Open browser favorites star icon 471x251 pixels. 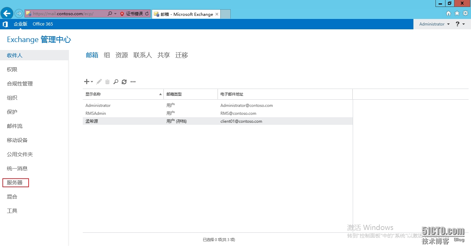click(x=457, y=13)
